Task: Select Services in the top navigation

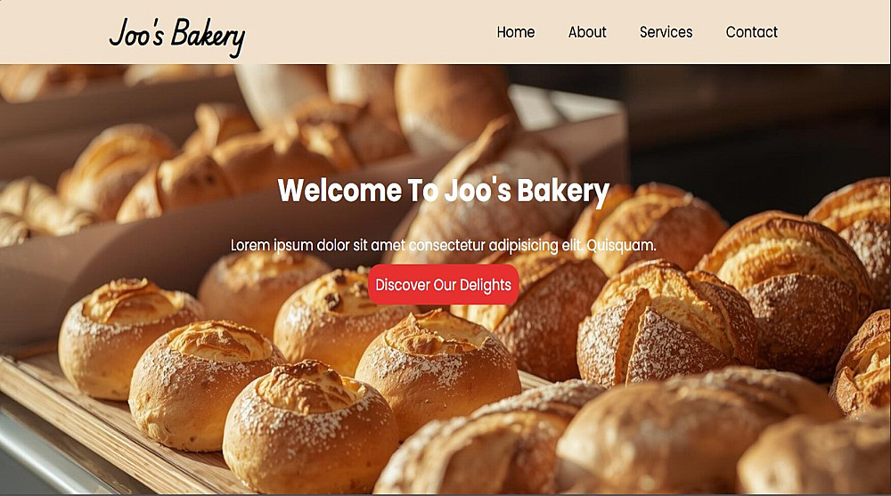Action: (666, 32)
